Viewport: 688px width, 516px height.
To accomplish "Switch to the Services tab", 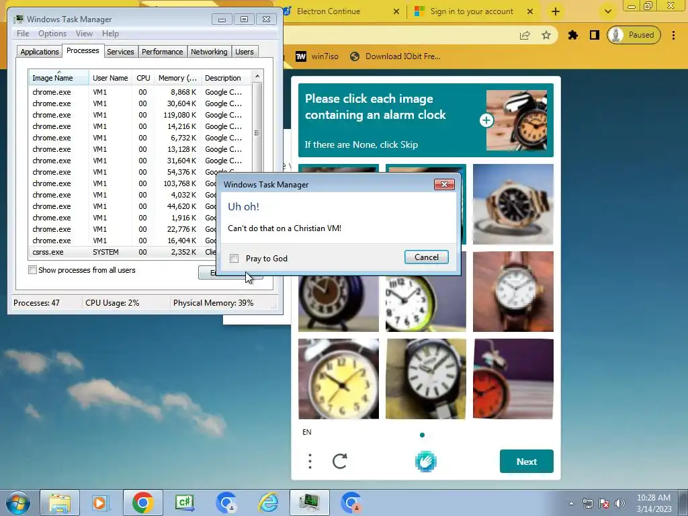I will coord(120,52).
